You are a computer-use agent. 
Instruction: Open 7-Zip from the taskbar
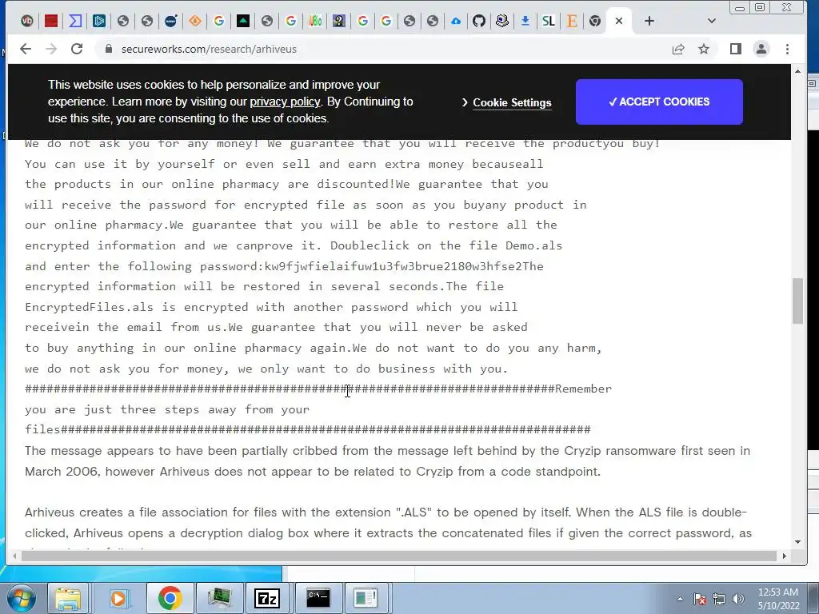click(267, 598)
